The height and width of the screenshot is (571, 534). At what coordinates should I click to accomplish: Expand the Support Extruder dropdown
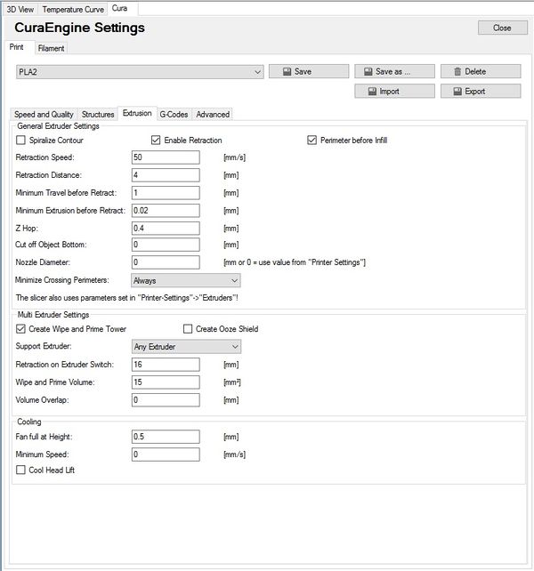pyautogui.click(x=186, y=346)
